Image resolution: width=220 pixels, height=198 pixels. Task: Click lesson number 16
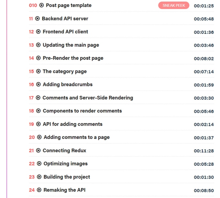[x=32, y=84]
